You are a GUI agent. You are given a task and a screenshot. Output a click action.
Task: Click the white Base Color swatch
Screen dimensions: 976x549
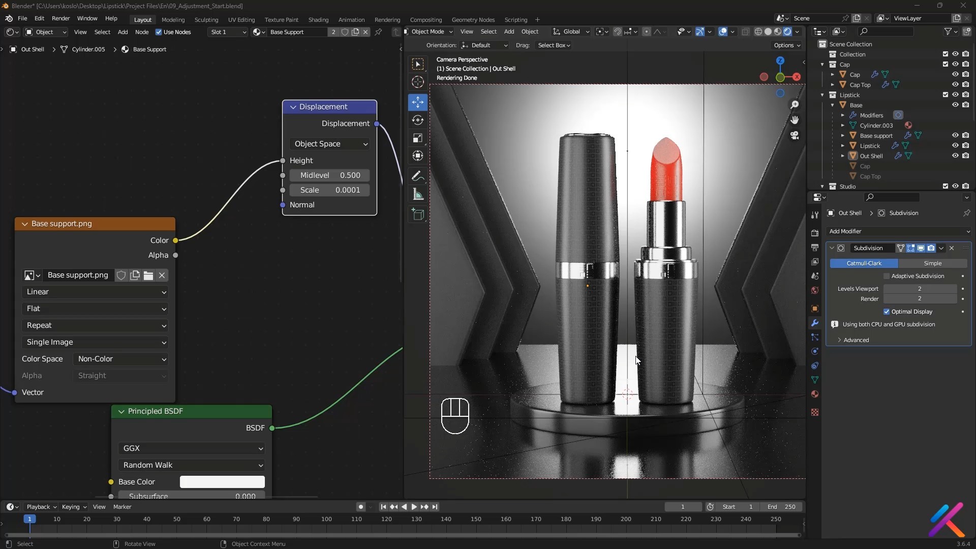click(222, 482)
